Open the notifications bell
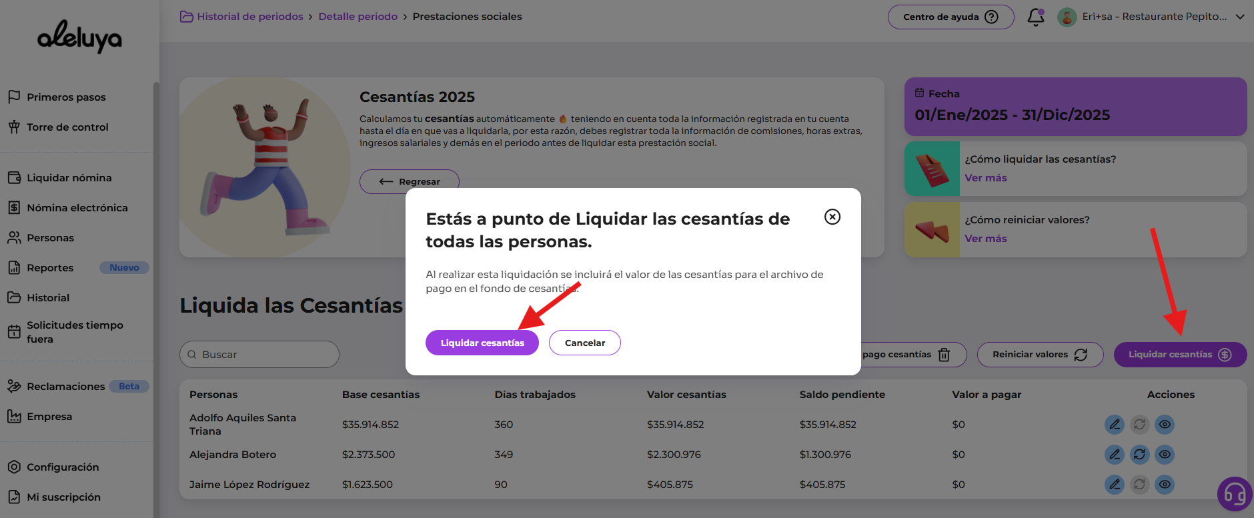Screen dimensions: 1254x518 1035,17
